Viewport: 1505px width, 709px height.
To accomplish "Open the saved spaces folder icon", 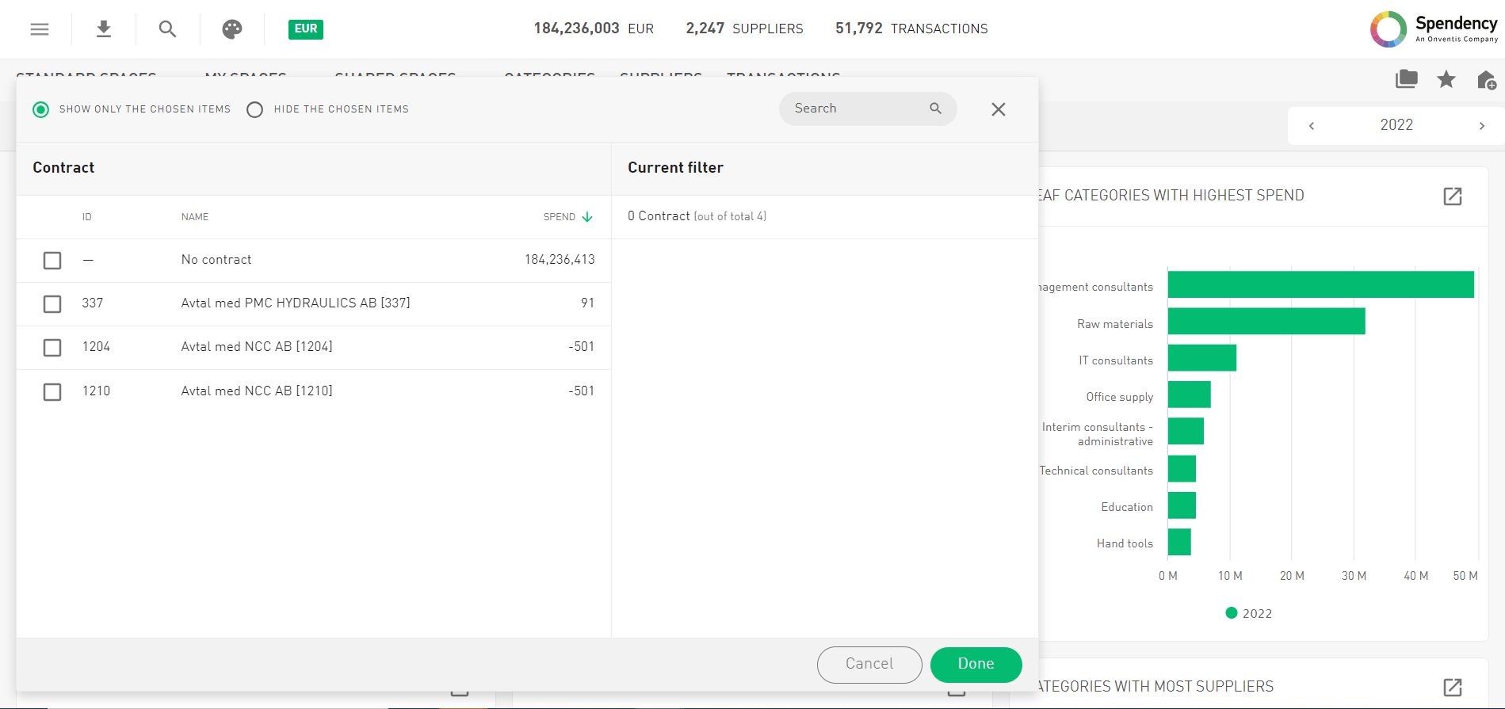I will [x=1406, y=79].
